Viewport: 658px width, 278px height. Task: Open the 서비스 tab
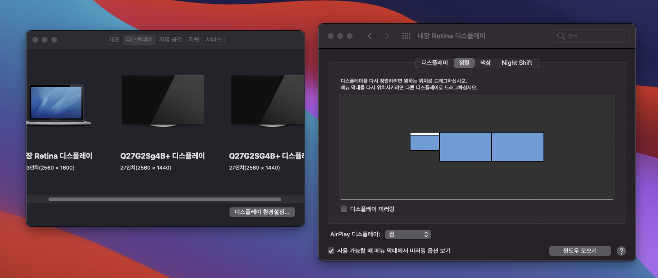pyautogui.click(x=213, y=40)
